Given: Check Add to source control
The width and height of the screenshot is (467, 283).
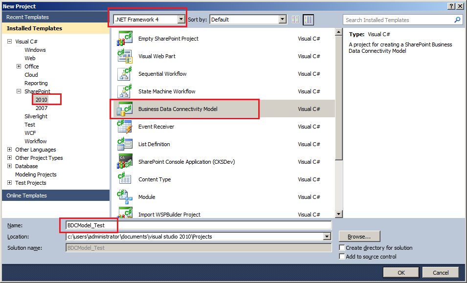Looking at the screenshot, I should pyautogui.click(x=341, y=256).
